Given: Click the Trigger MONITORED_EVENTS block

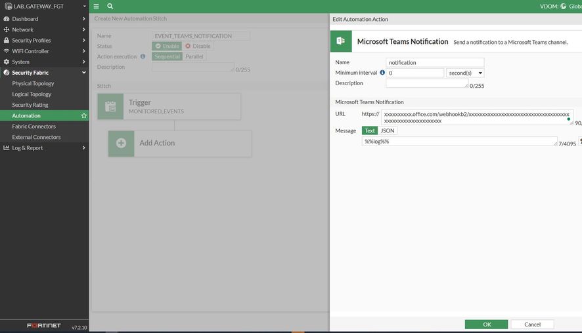Looking at the screenshot, I should pyautogui.click(x=169, y=107).
